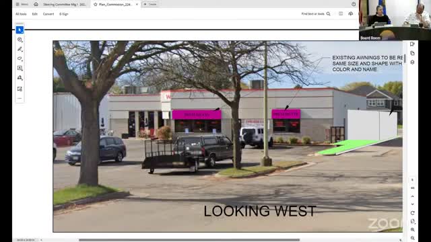The height and width of the screenshot is (242, 431).
Task: Select the add text box tool
Action: [x=20, y=68]
